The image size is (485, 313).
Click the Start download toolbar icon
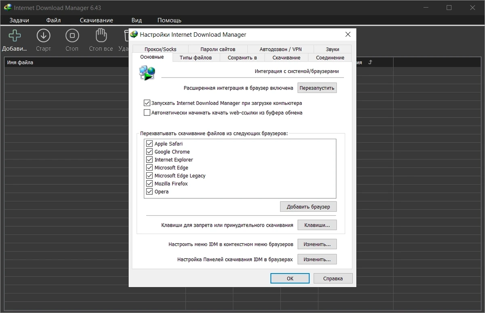(x=43, y=36)
